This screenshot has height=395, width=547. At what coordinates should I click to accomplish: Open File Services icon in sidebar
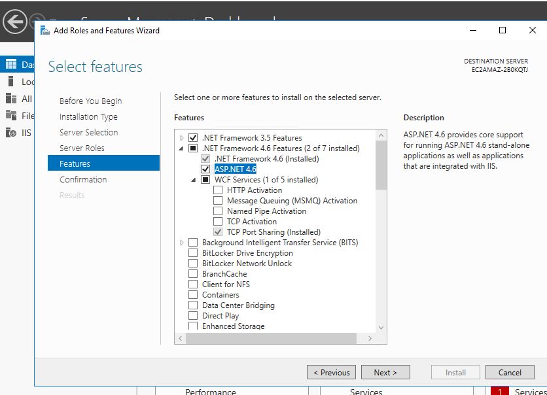(11, 116)
